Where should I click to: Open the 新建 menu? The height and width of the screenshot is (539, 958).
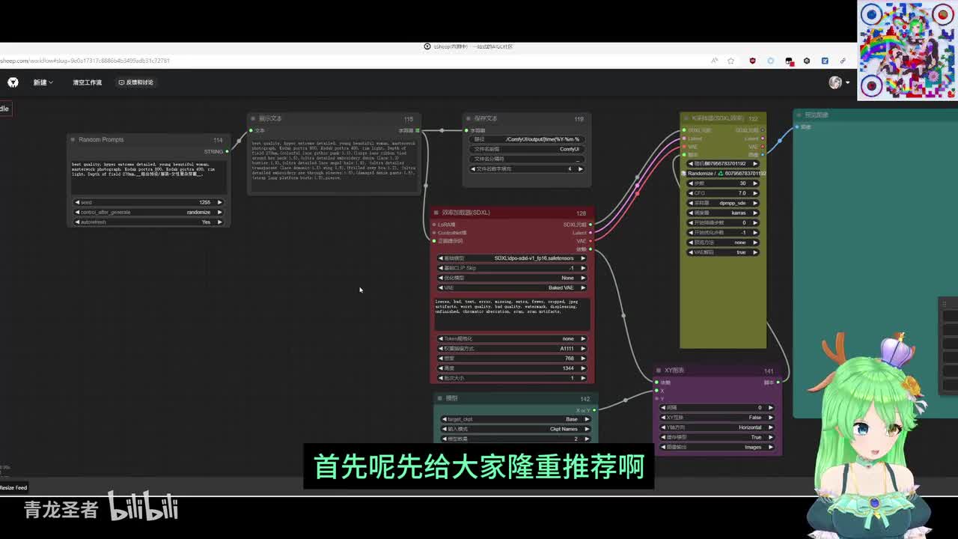[x=43, y=82]
